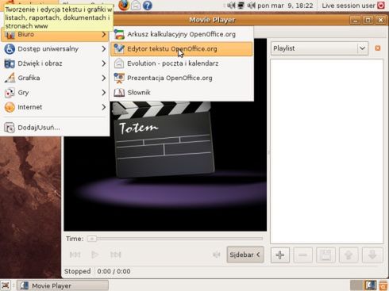This screenshot has height=291, width=389.
Task: Remove playlist item with minus button
Action: pos(302,255)
